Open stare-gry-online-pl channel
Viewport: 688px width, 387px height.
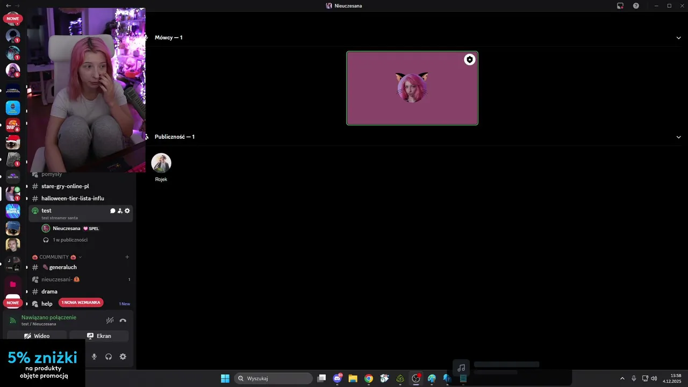tap(81, 186)
